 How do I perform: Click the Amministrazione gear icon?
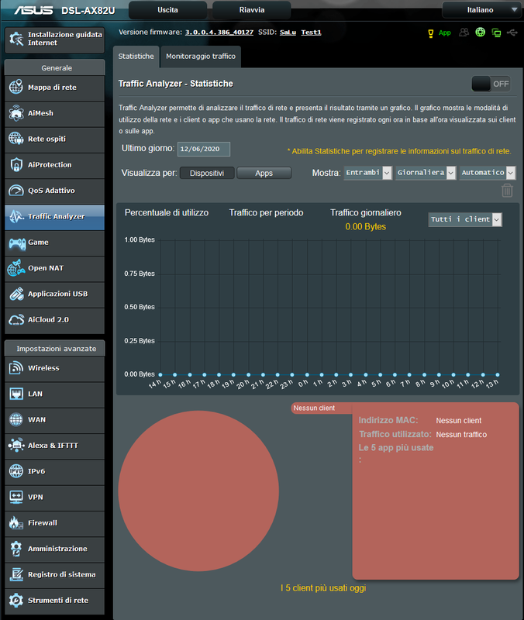point(16,549)
